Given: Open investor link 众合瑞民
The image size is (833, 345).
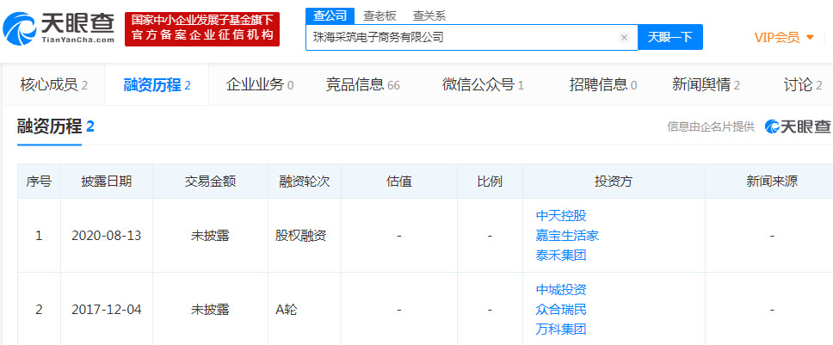Looking at the screenshot, I should pos(561,310).
